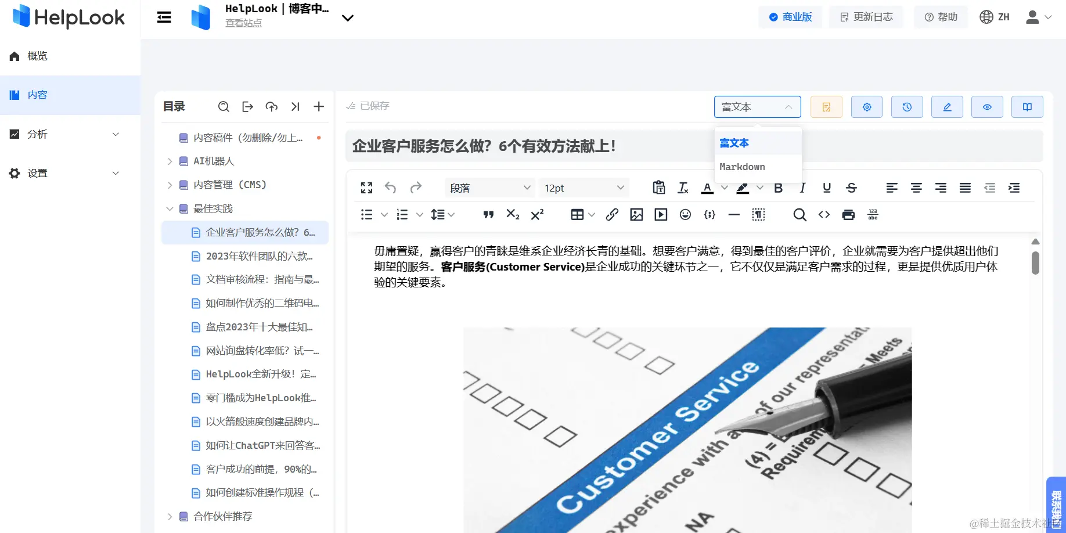Justify the text

(965, 188)
